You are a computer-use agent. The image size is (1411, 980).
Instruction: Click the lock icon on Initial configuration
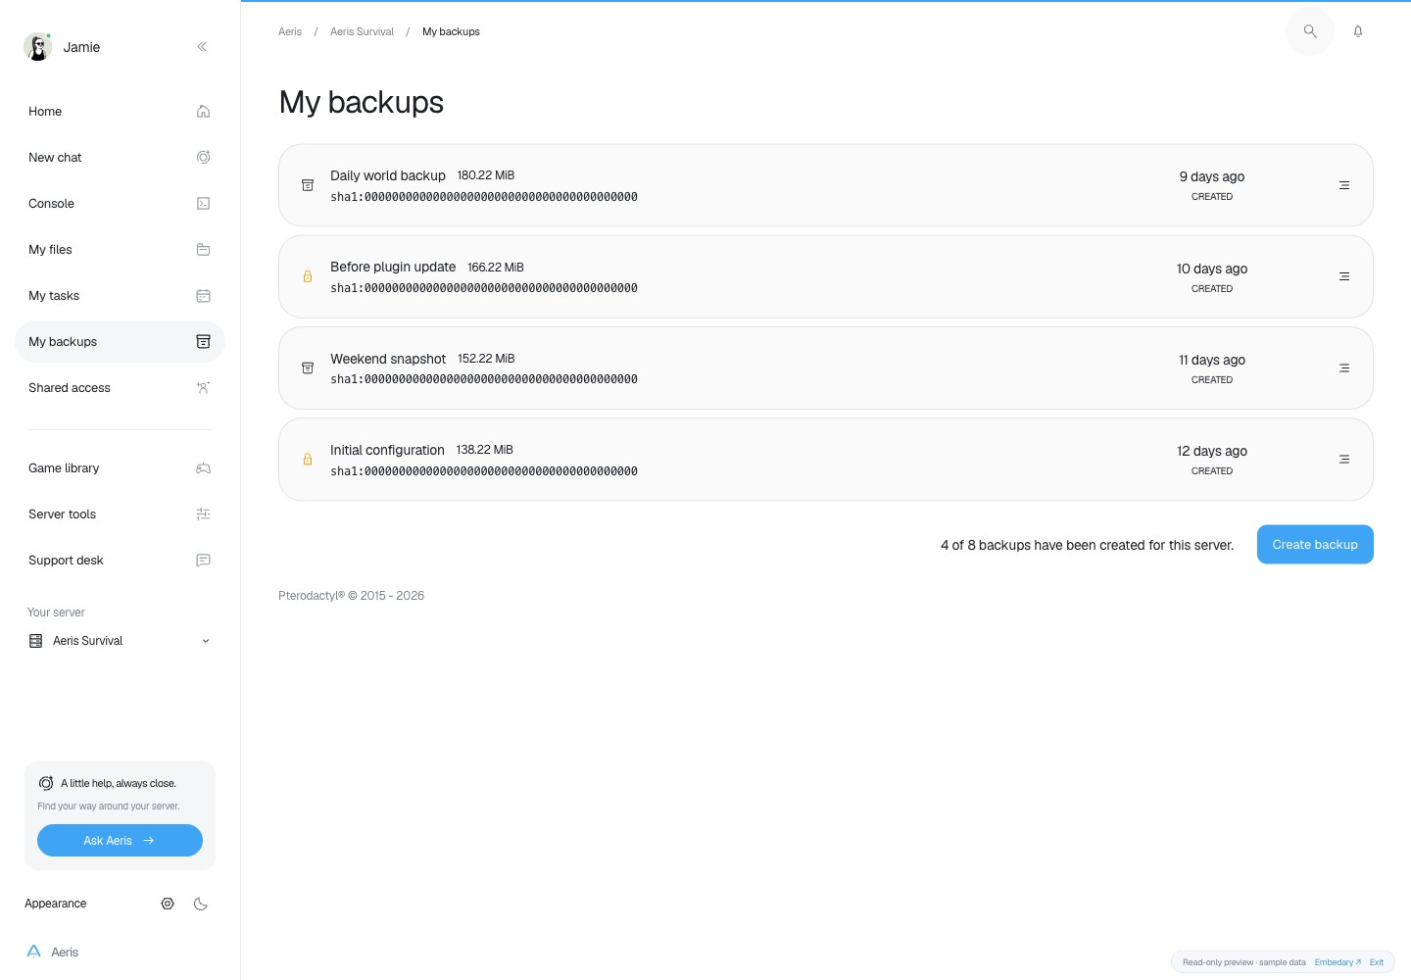308,460
